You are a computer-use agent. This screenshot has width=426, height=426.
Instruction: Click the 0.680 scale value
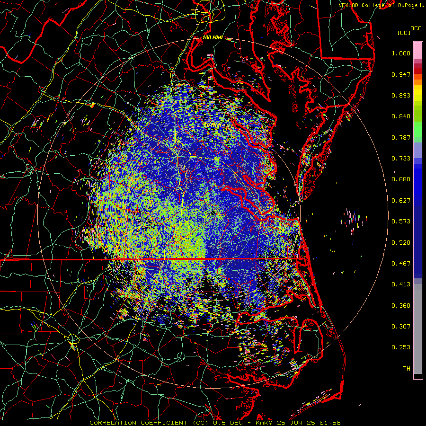pyautogui.click(x=401, y=179)
